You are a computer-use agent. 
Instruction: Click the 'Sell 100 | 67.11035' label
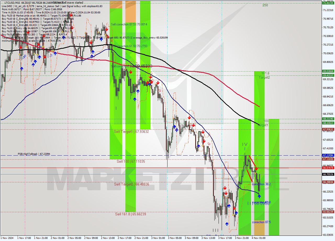[x=131, y=162]
